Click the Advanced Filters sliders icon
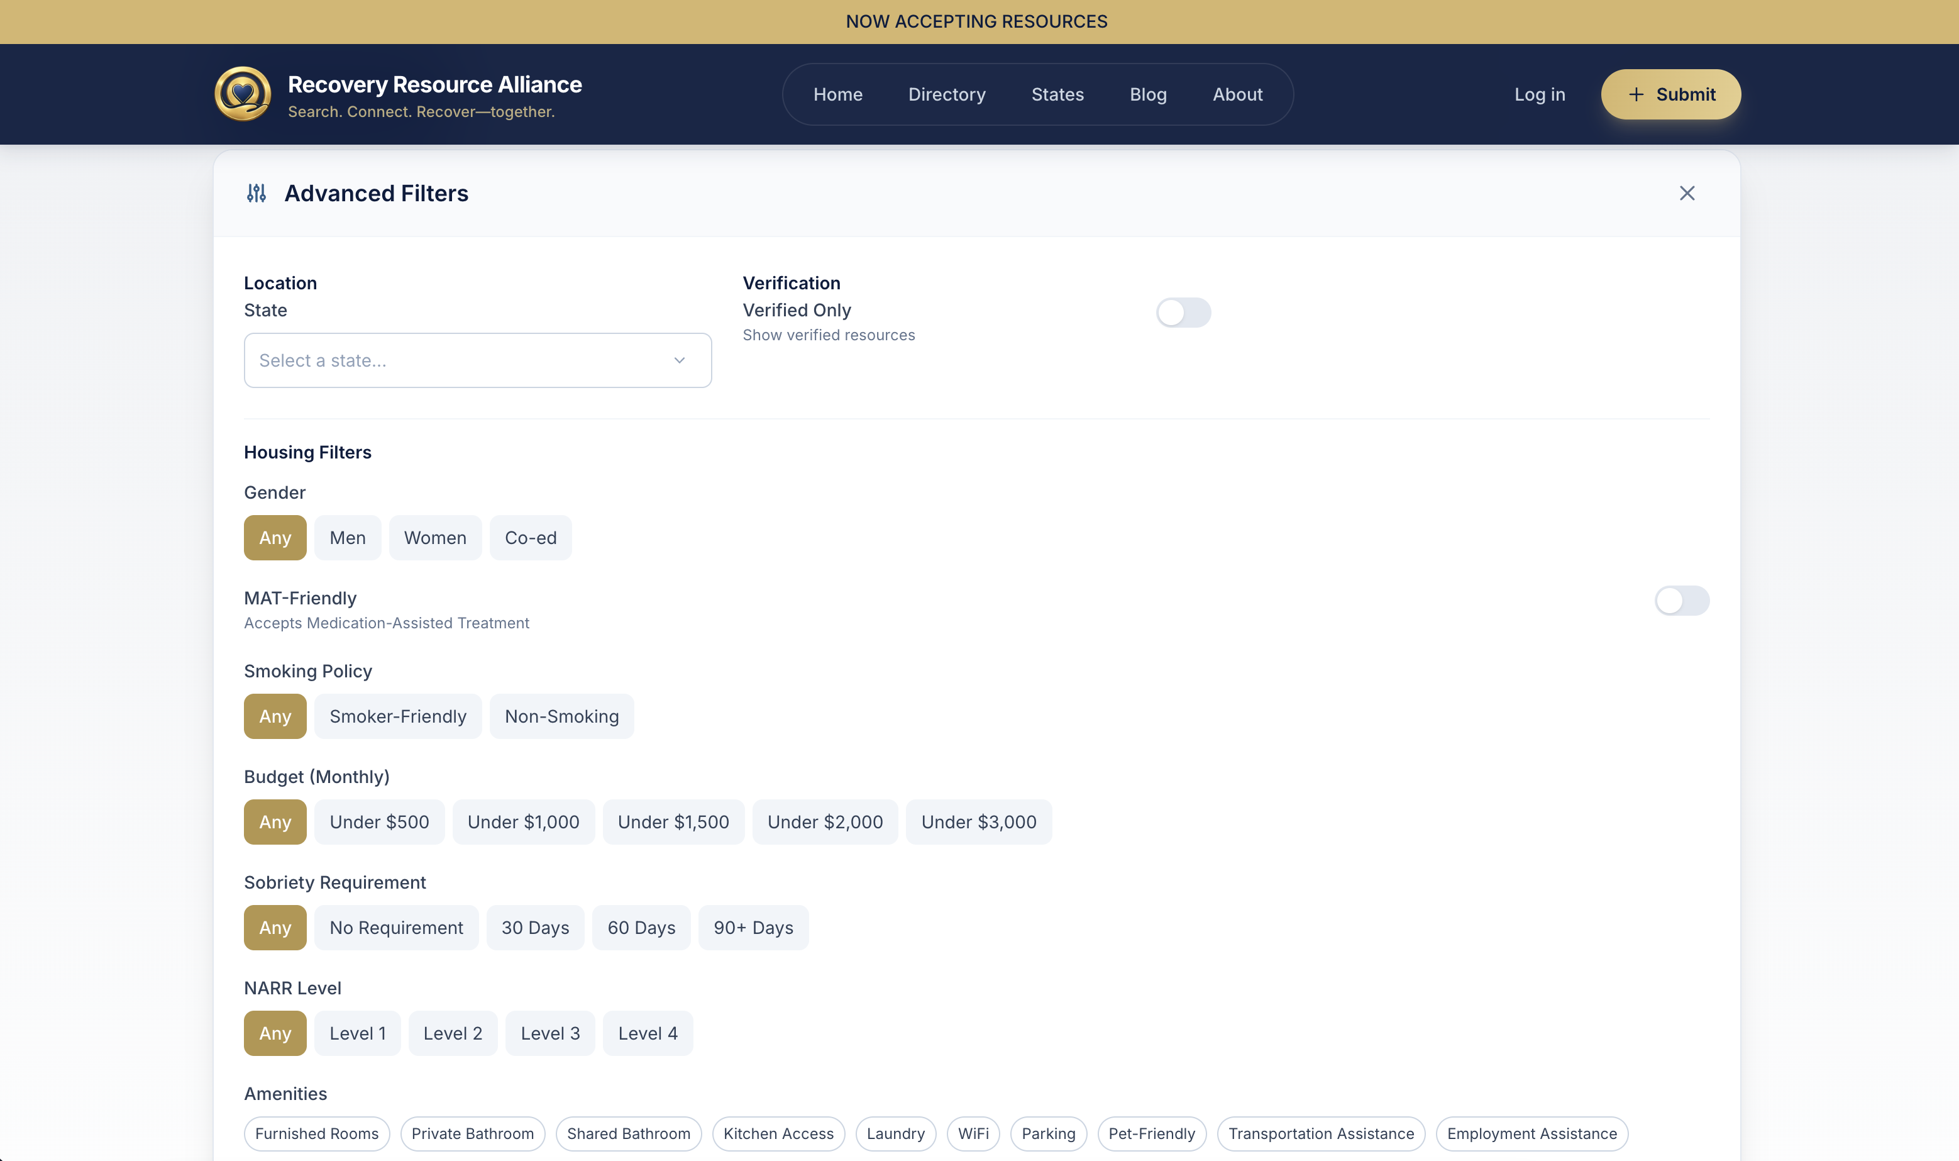 257,193
